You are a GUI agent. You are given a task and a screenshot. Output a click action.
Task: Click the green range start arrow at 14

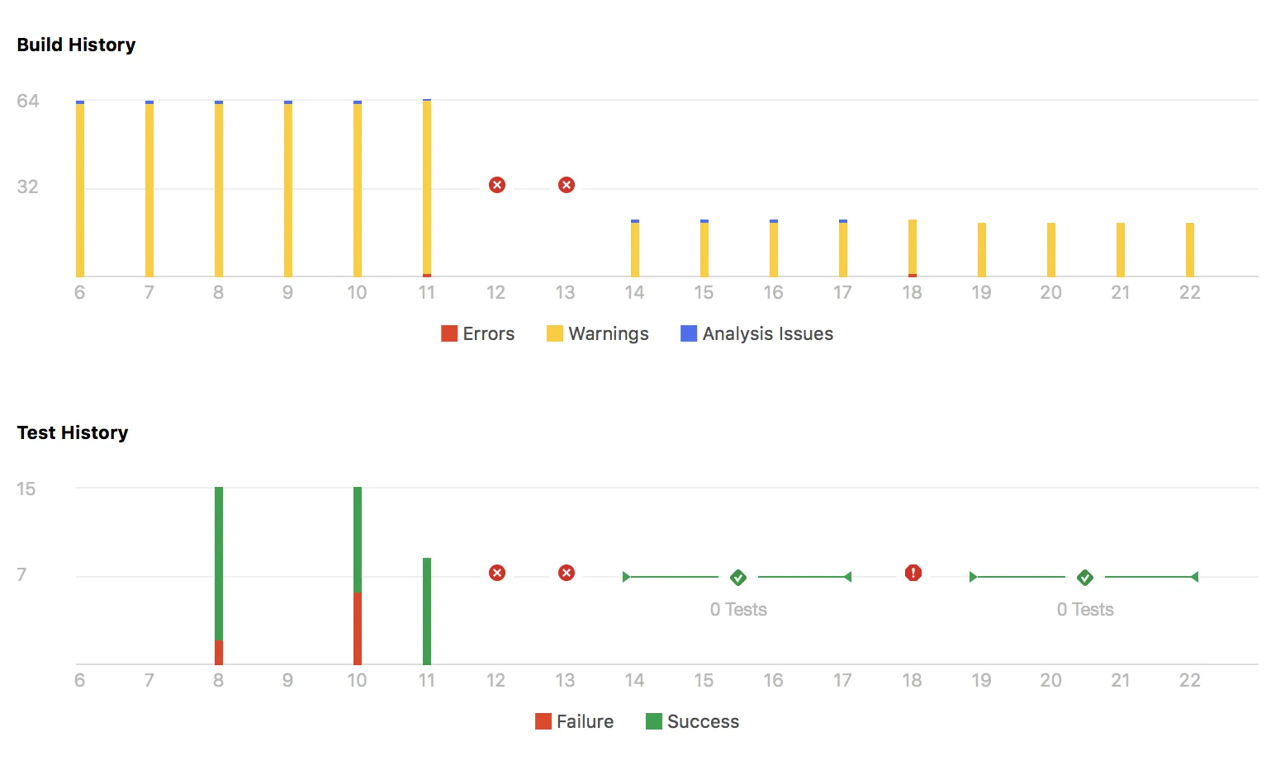click(627, 577)
